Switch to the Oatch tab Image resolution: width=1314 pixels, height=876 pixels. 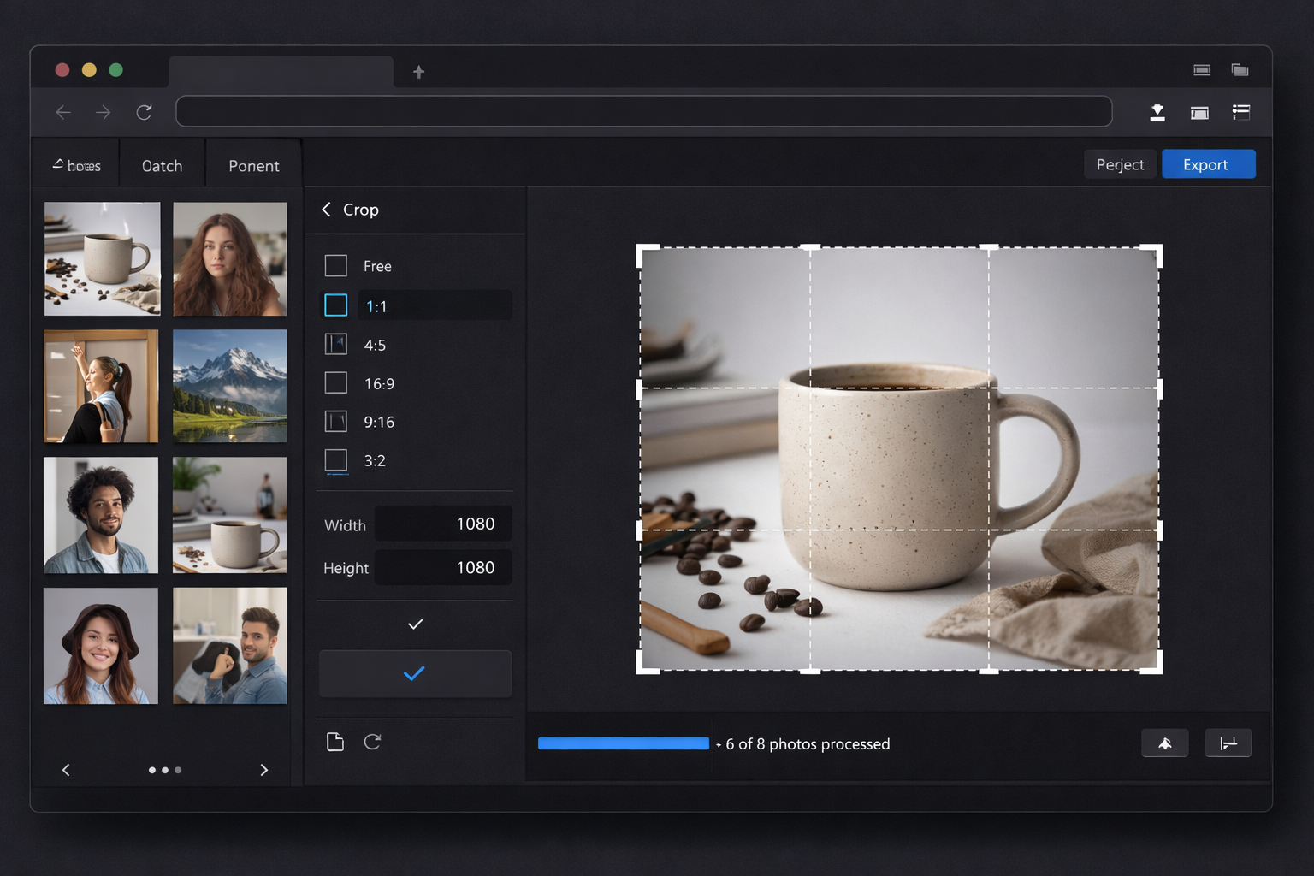[162, 165]
